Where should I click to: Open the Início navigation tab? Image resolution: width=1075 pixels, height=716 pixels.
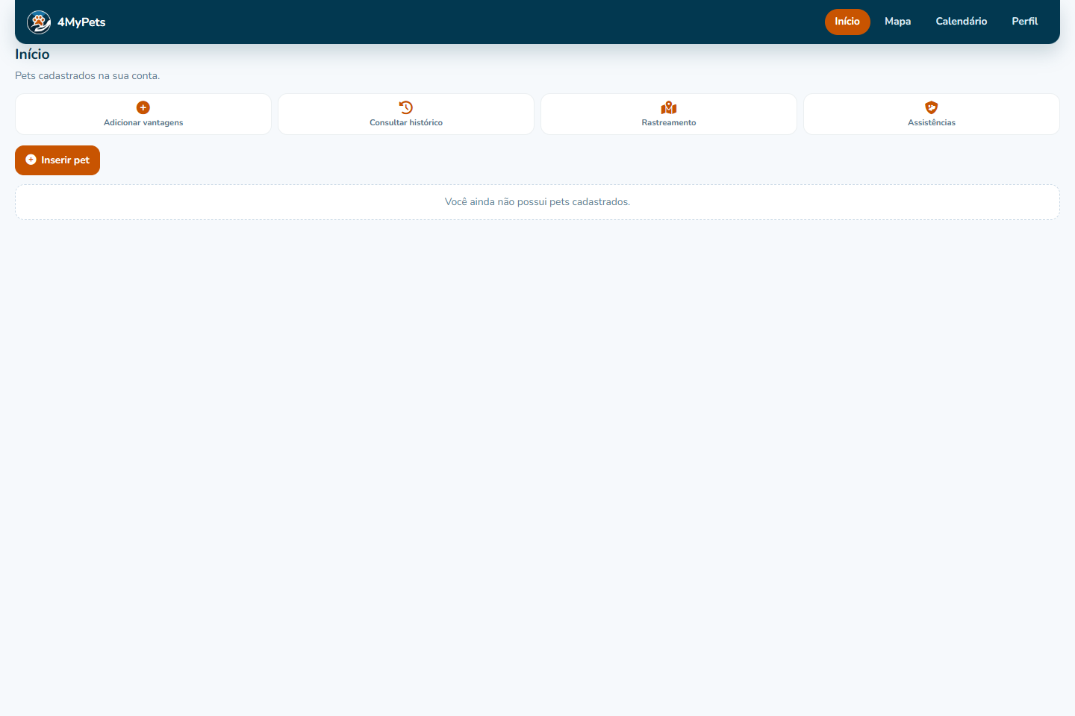click(x=847, y=22)
